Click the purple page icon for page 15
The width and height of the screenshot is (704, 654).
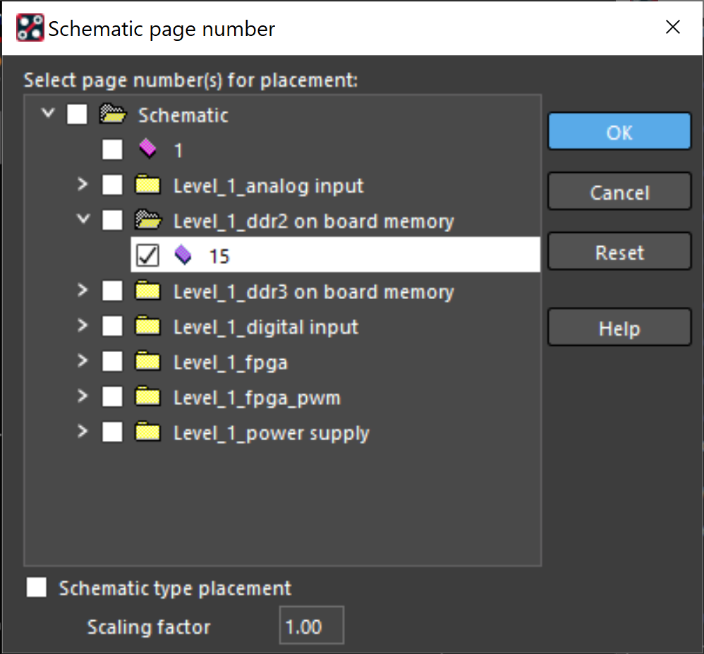click(183, 255)
